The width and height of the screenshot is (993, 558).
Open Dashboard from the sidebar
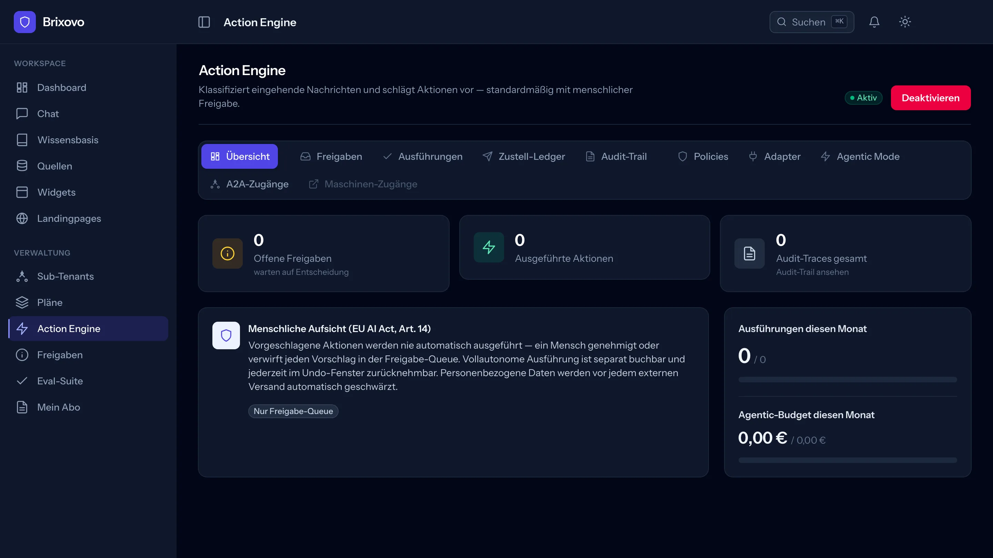click(88, 87)
